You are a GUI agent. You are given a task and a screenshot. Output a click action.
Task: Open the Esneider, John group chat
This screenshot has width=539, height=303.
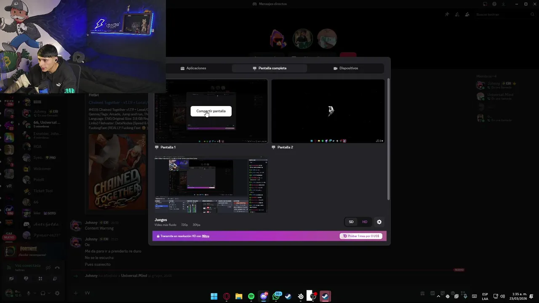pyautogui.click(x=42, y=135)
